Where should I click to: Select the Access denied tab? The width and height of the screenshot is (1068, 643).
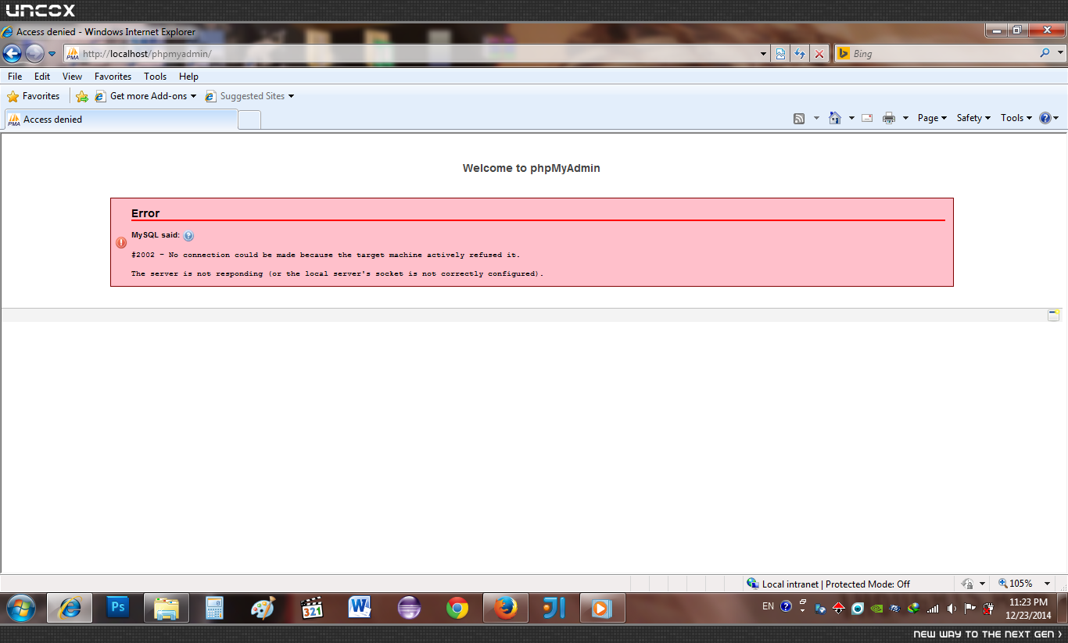tap(121, 120)
